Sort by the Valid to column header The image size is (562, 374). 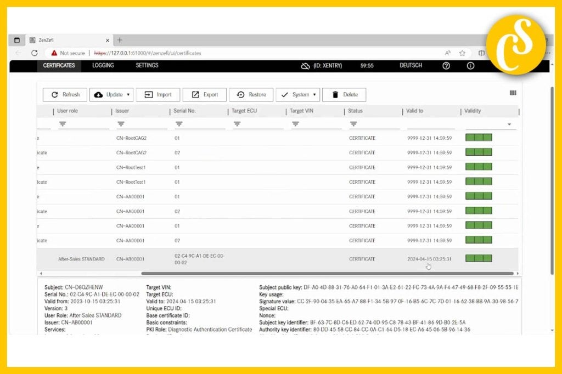415,111
